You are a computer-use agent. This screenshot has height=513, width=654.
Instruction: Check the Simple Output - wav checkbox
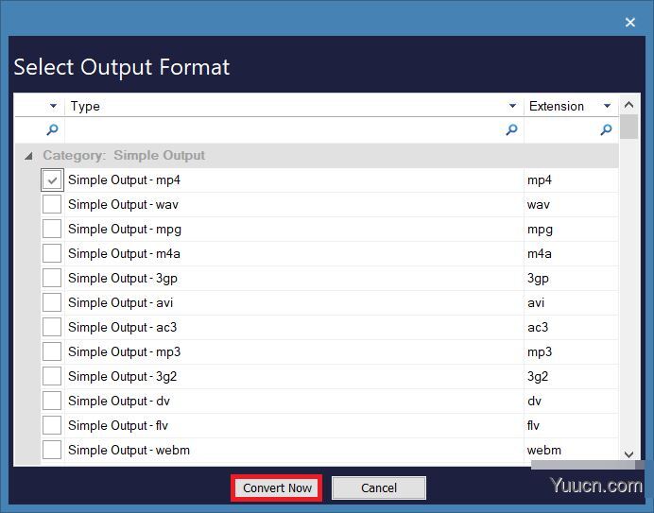[52, 204]
